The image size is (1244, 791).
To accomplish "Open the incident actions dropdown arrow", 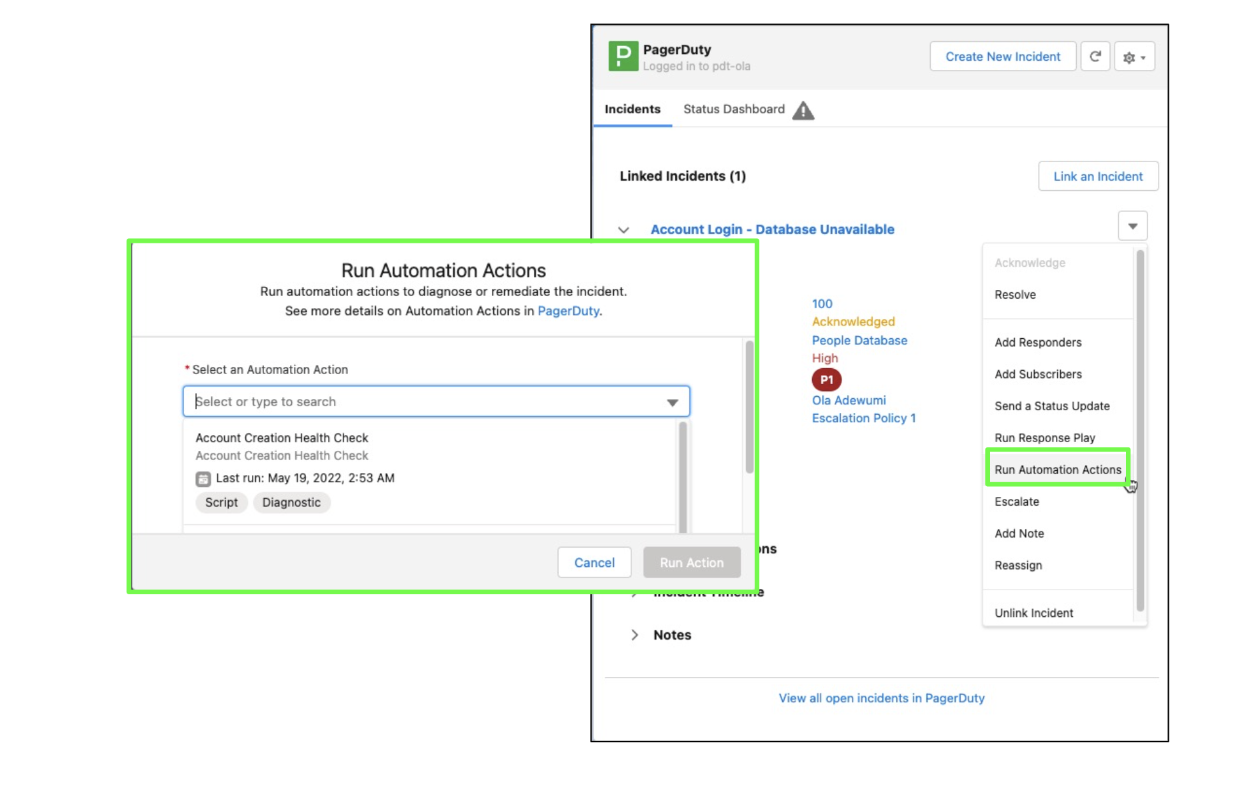I will pos(1132,226).
